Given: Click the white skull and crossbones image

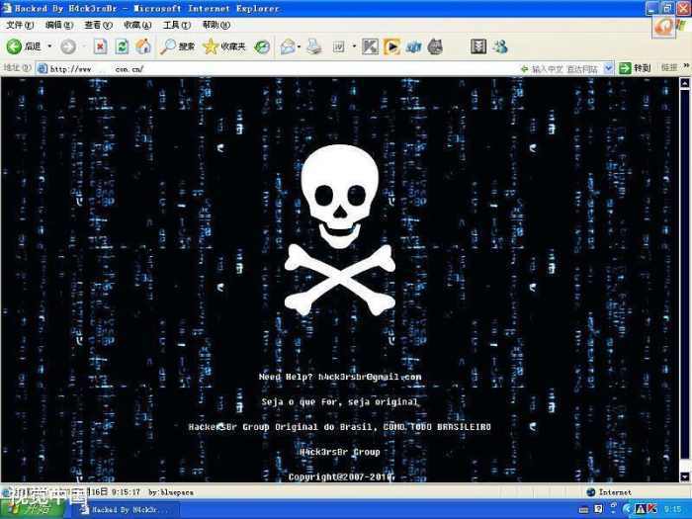Looking at the screenshot, I should 340,230.
